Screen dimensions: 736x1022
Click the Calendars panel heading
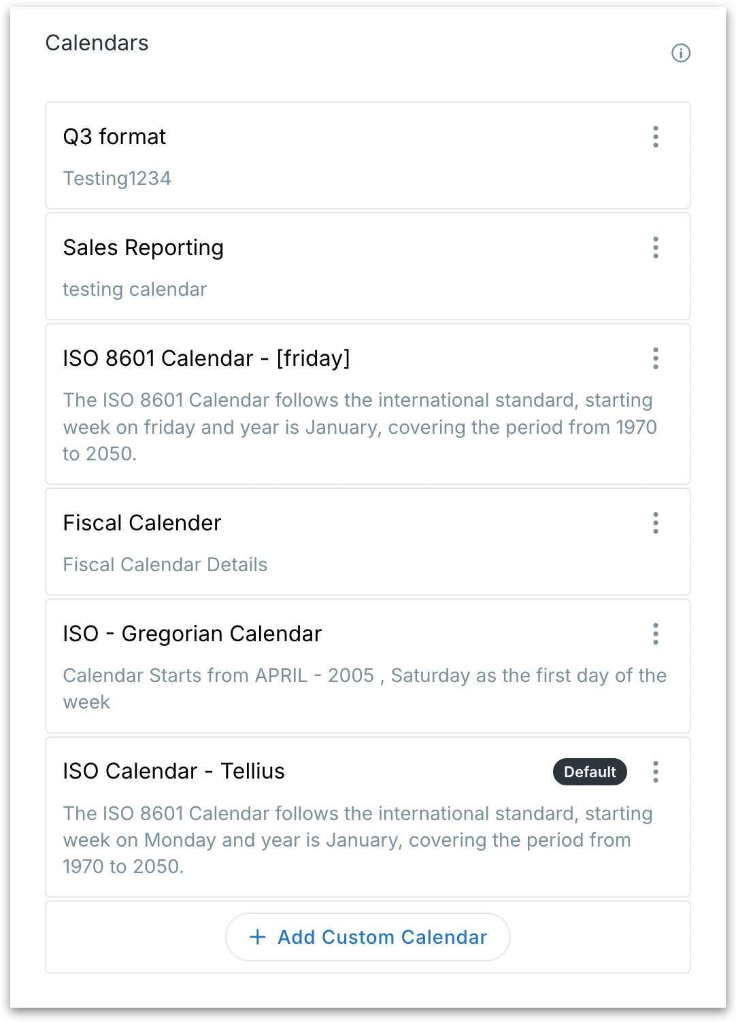(97, 43)
